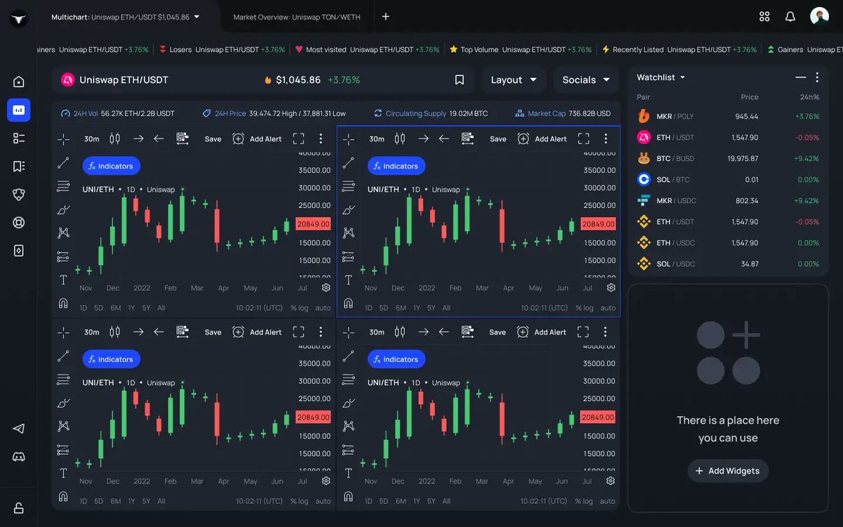The height and width of the screenshot is (527, 843).
Task: Toggle log scale in top-left chart
Action: [303, 308]
